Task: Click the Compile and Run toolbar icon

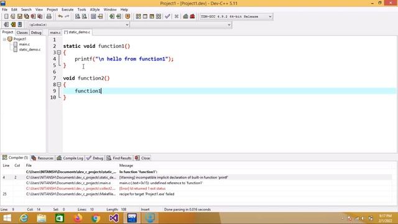Action: click(152, 17)
